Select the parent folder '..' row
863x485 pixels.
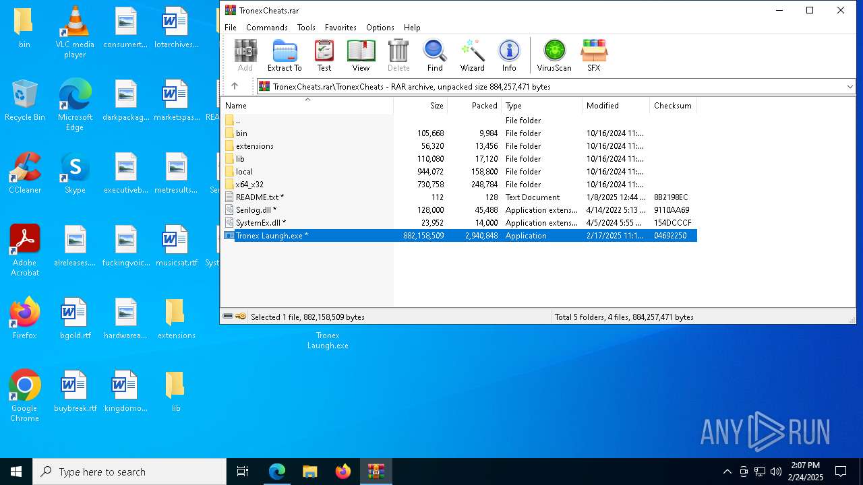coord(459,121)
